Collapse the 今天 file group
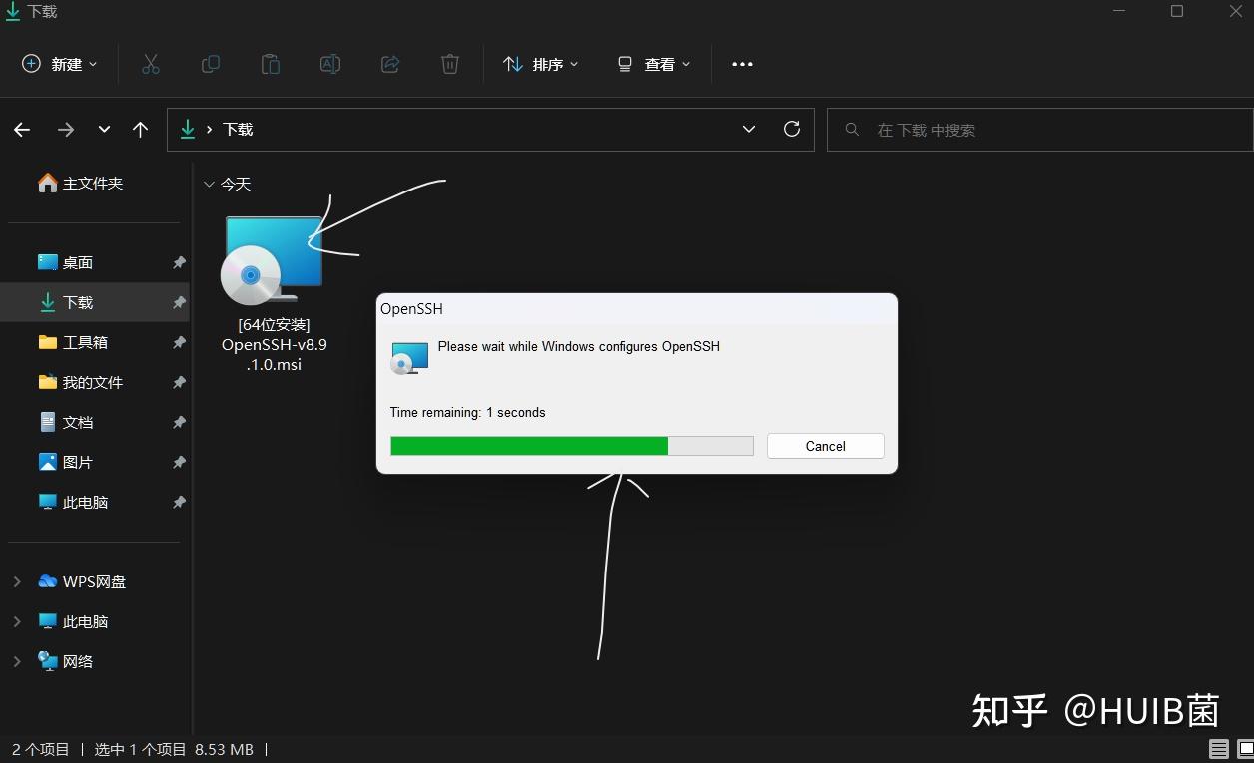Viewport: 1254px width, 763px height. click(x=209, y=184)
